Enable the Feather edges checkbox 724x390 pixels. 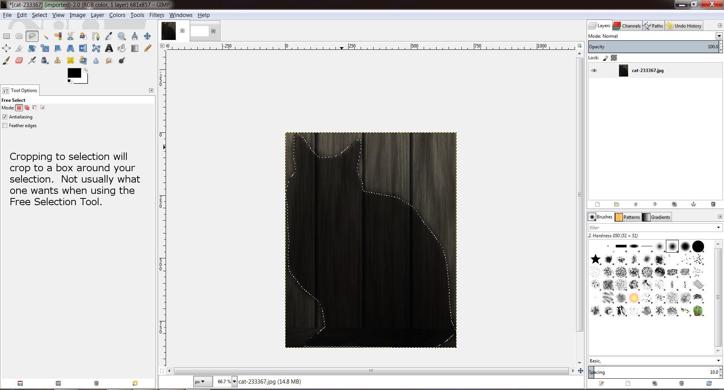5,126
